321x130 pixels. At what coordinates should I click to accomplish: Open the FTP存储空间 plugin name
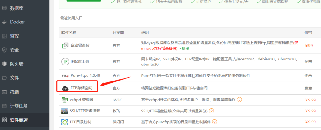tap(82, 88)
